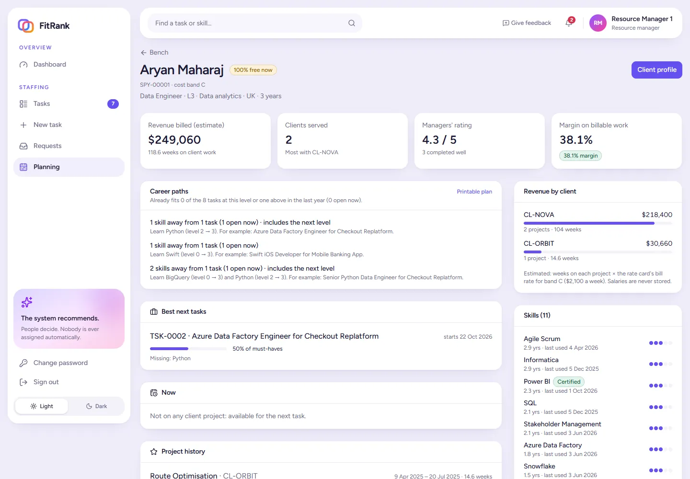
Task: Open Requests inbox in sidebar
Action: pyautogui.click(x=69, y=146)
